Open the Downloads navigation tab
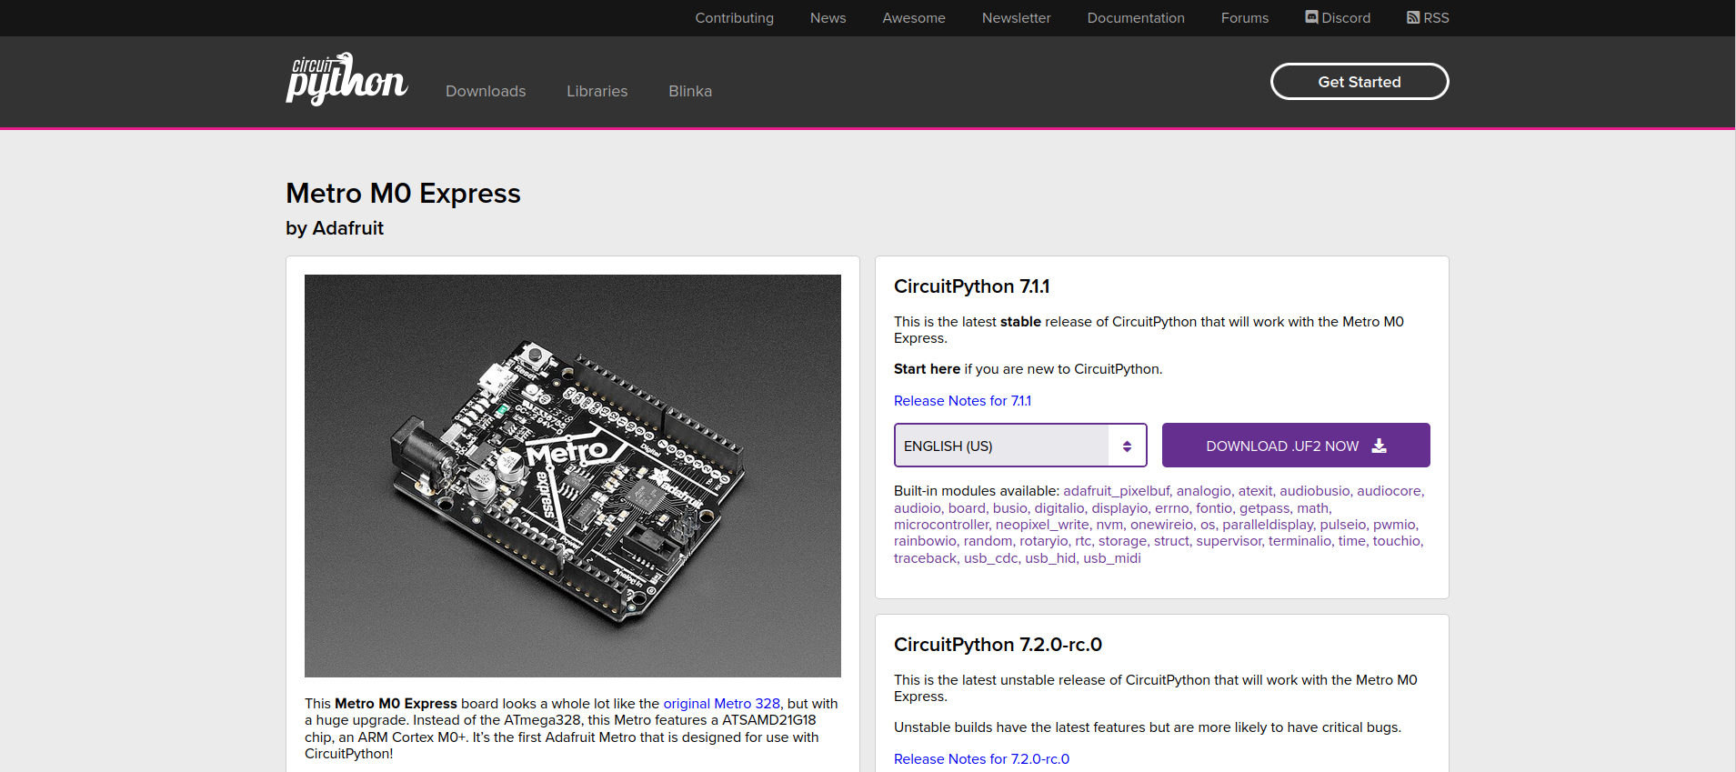This screenshot has height=772, width=1736. coord(486,91)
